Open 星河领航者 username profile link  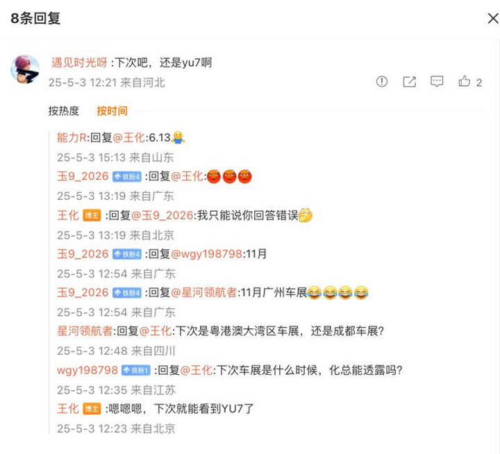pyautogui.click(x=85, y=331)
